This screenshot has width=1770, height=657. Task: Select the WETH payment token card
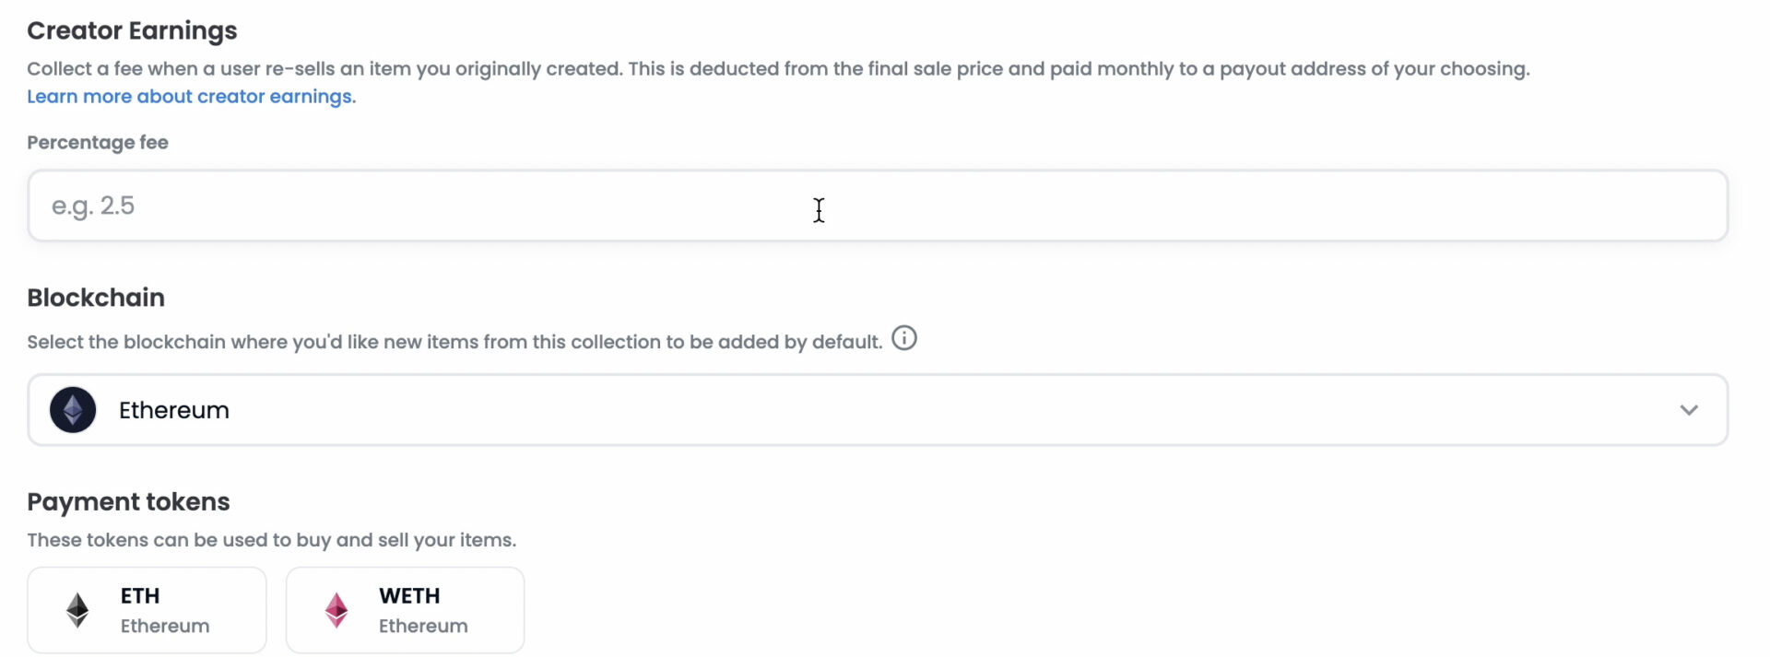(x=405, y=610)
